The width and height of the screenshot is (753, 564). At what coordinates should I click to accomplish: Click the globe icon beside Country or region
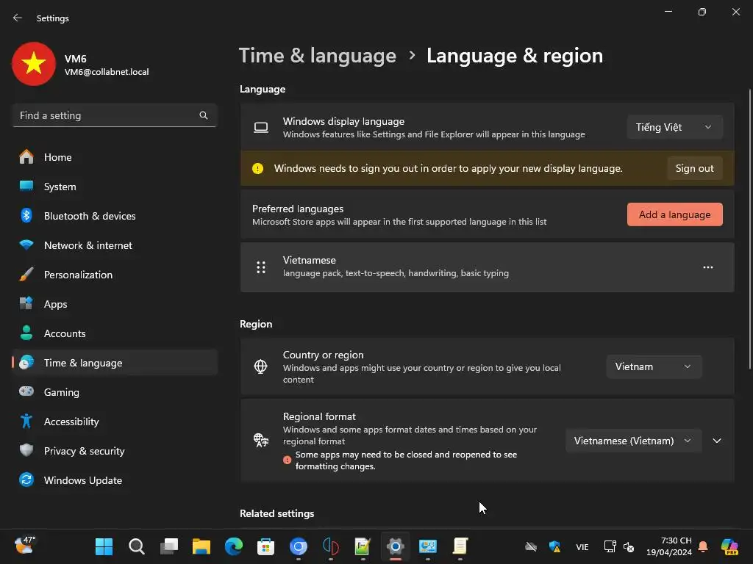pyautogui.click(x=261, y=366)
